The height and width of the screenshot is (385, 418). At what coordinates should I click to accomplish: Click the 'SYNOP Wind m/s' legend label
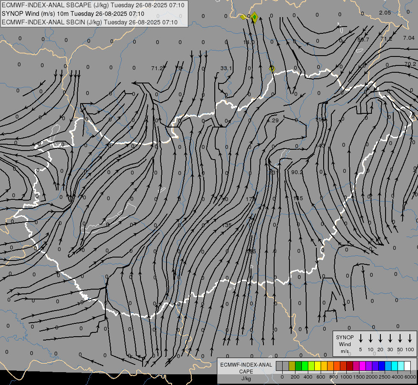click(x=345, y=344)
